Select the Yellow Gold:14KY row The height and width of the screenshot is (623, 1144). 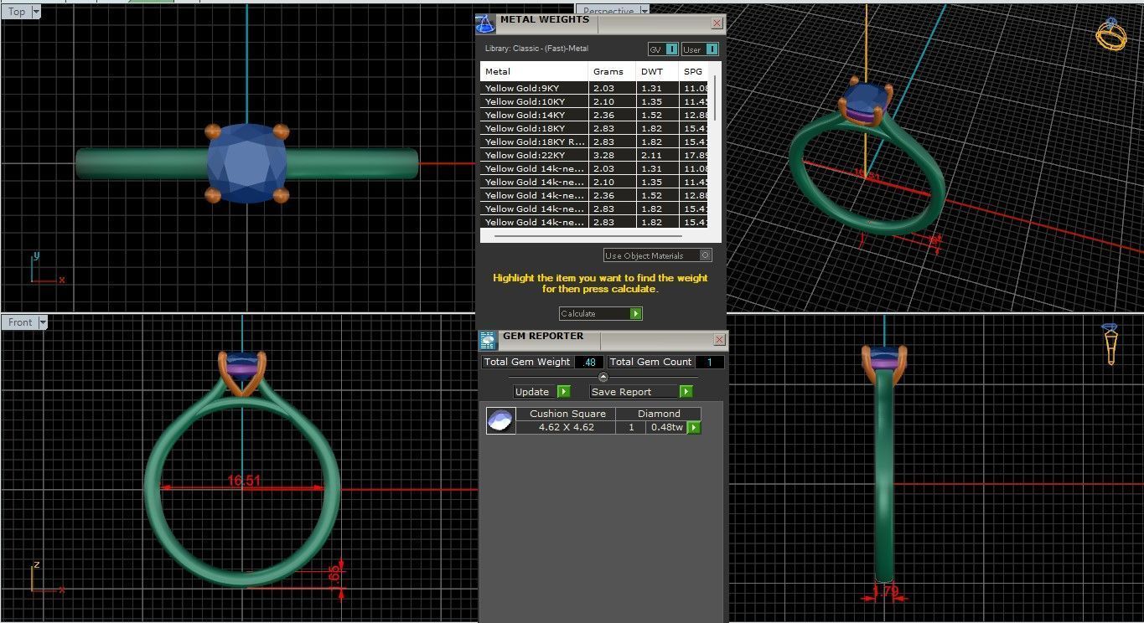[x=595, y=115]
